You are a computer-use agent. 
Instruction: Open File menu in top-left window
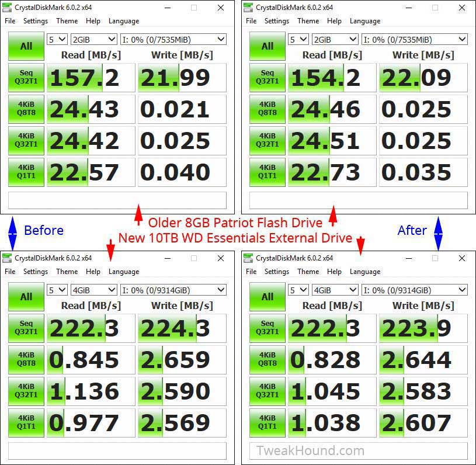[x=10, y=21]
